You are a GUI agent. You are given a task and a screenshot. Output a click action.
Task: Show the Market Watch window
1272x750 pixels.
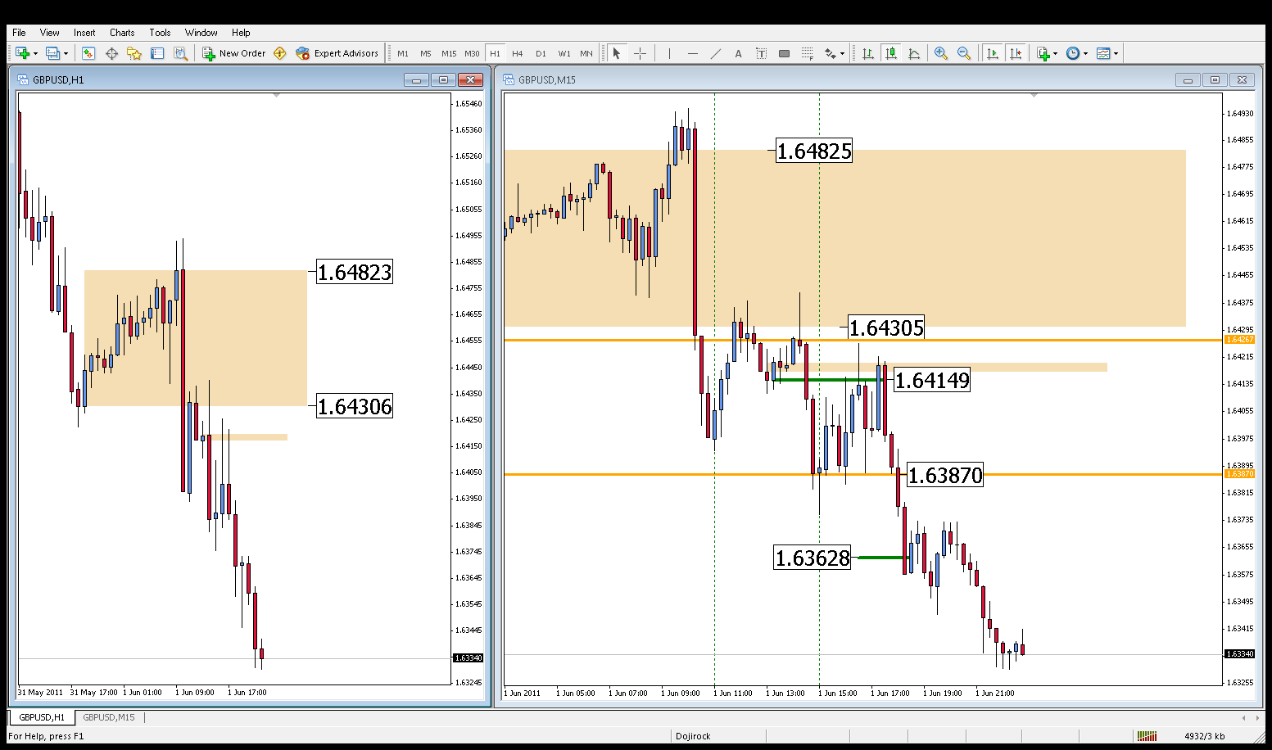[x=88, y=53]
